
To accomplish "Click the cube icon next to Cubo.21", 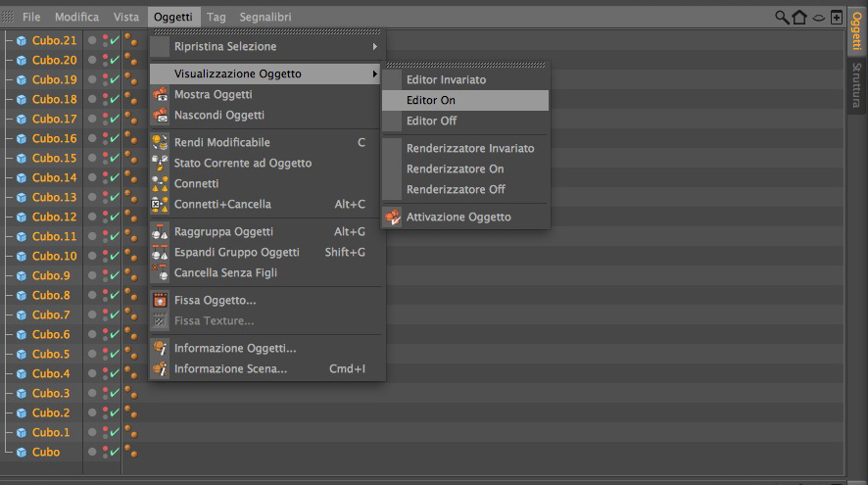I will pos(22,40).
